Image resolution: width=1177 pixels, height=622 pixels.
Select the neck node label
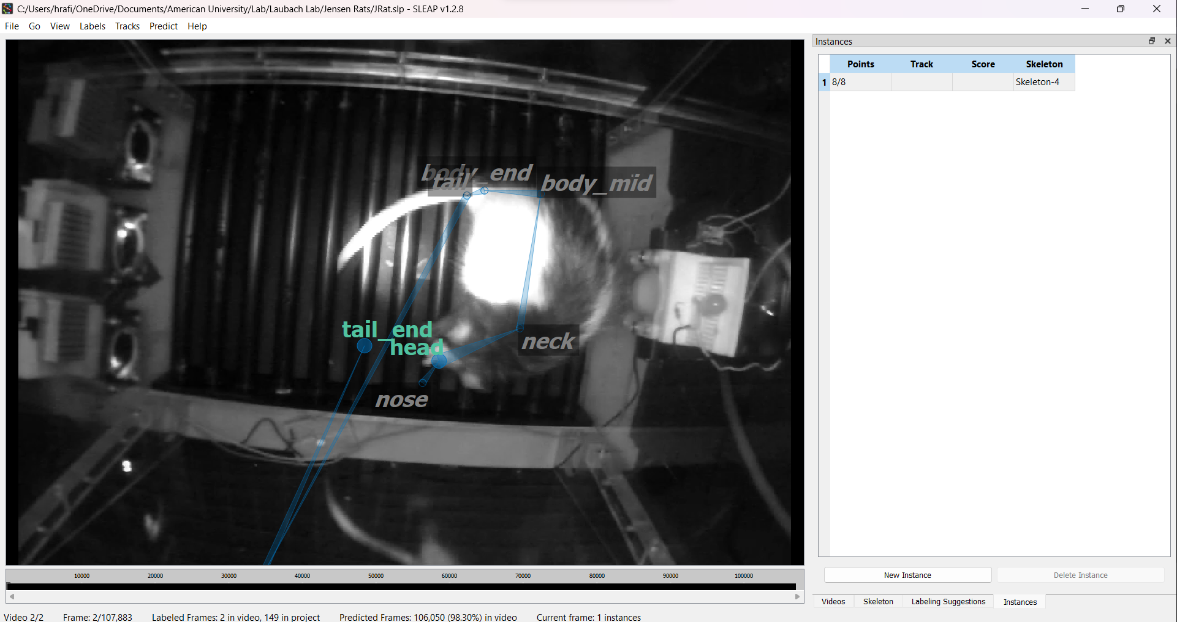pos(548,342)
